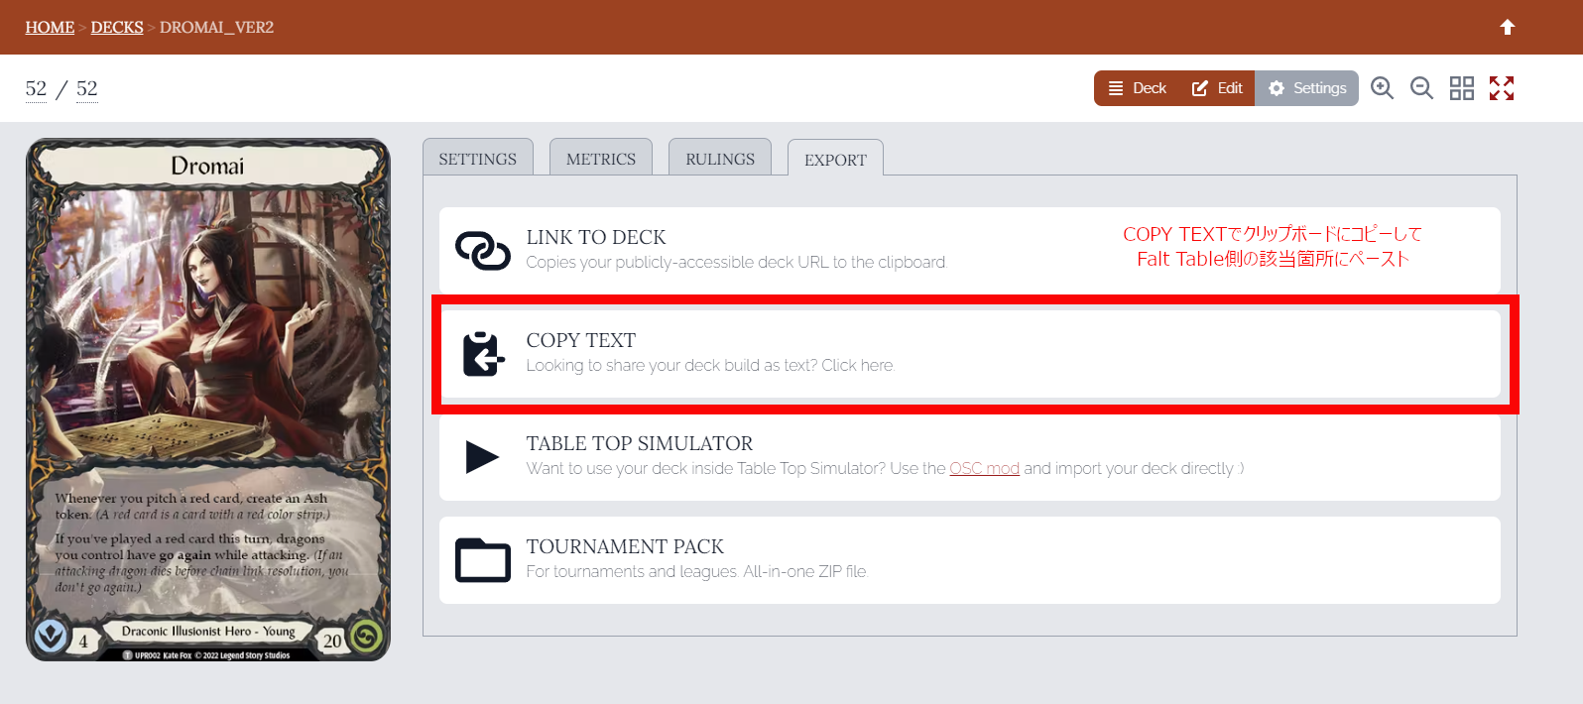Open the Deck view button

click(x=1137, y=88)
